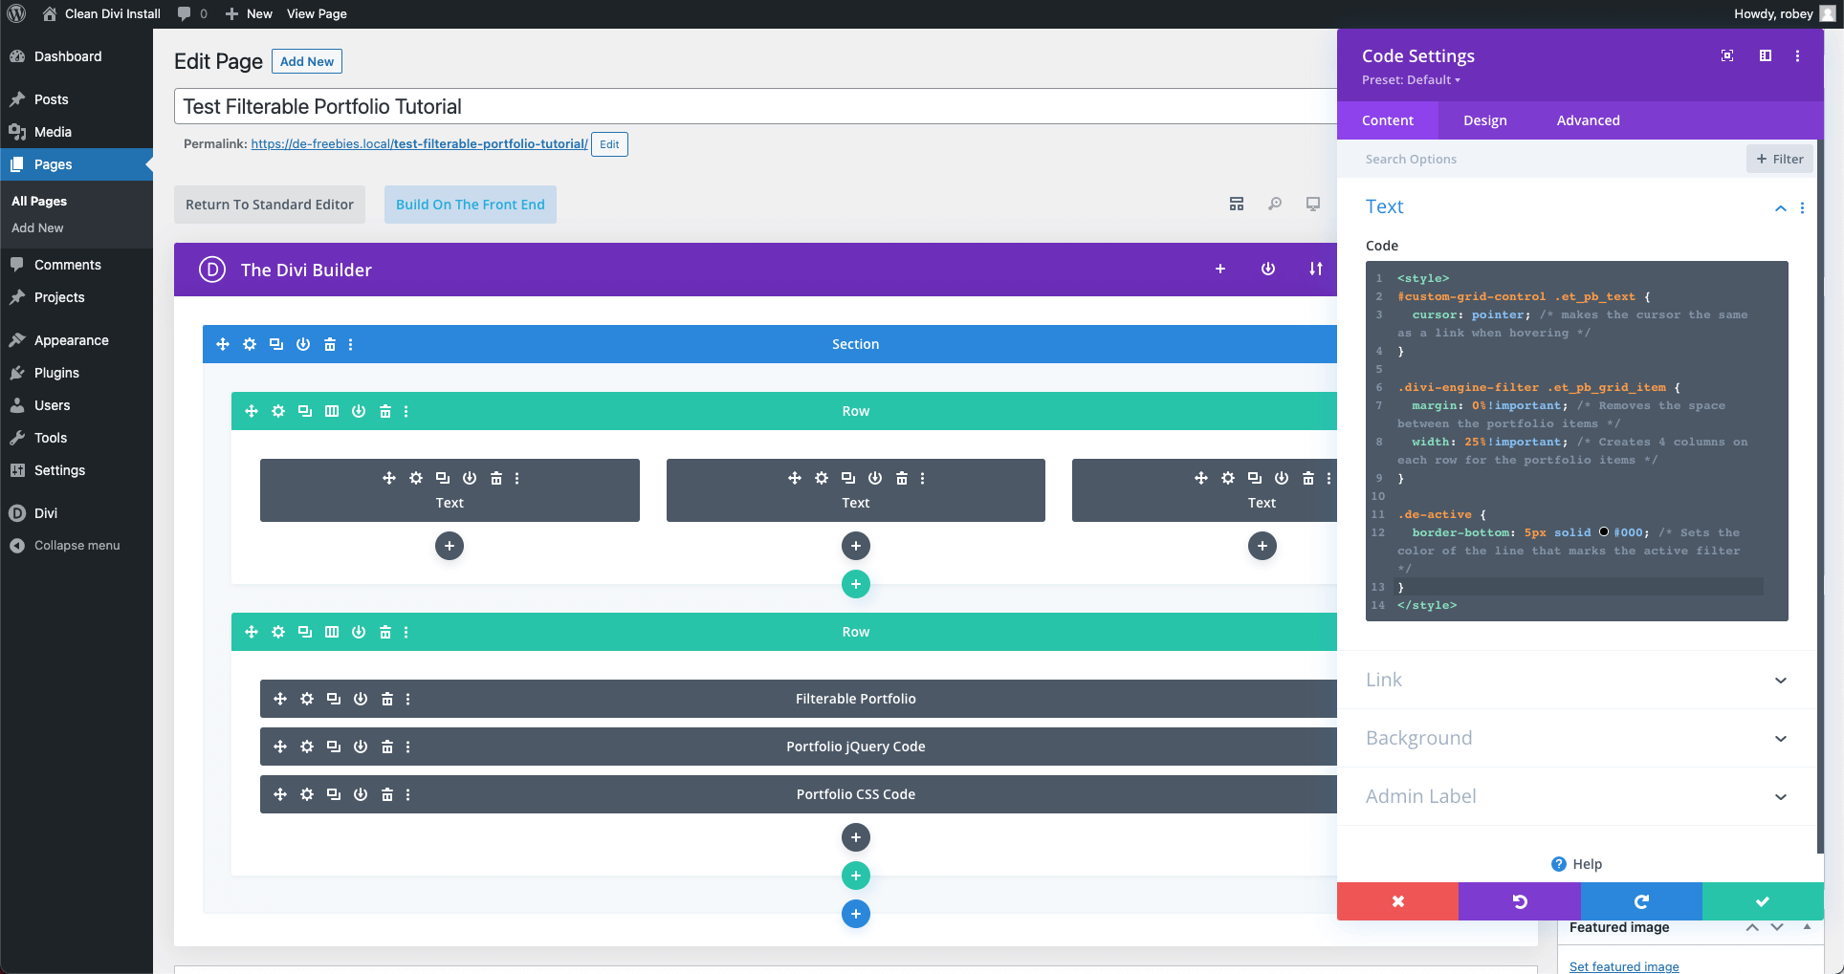Switch builder to wireframe view icon
The height and width of the screenshot is (974, 1844).
[x=1237, y=204]
